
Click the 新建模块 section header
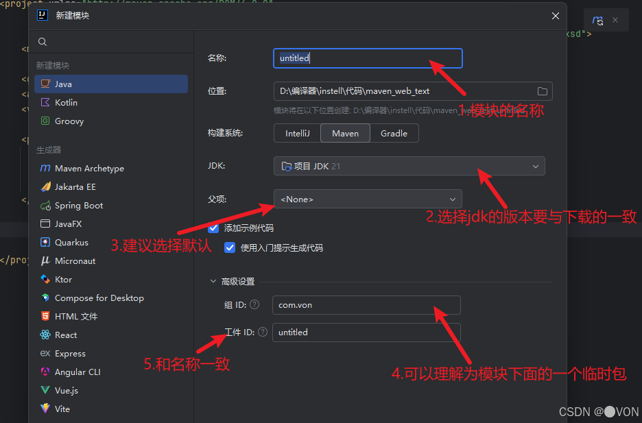coord(53,65)
